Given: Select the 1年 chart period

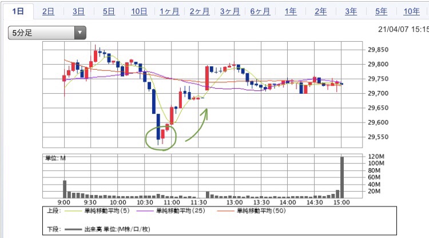Looking at the screenshot, I should (291, 11).
